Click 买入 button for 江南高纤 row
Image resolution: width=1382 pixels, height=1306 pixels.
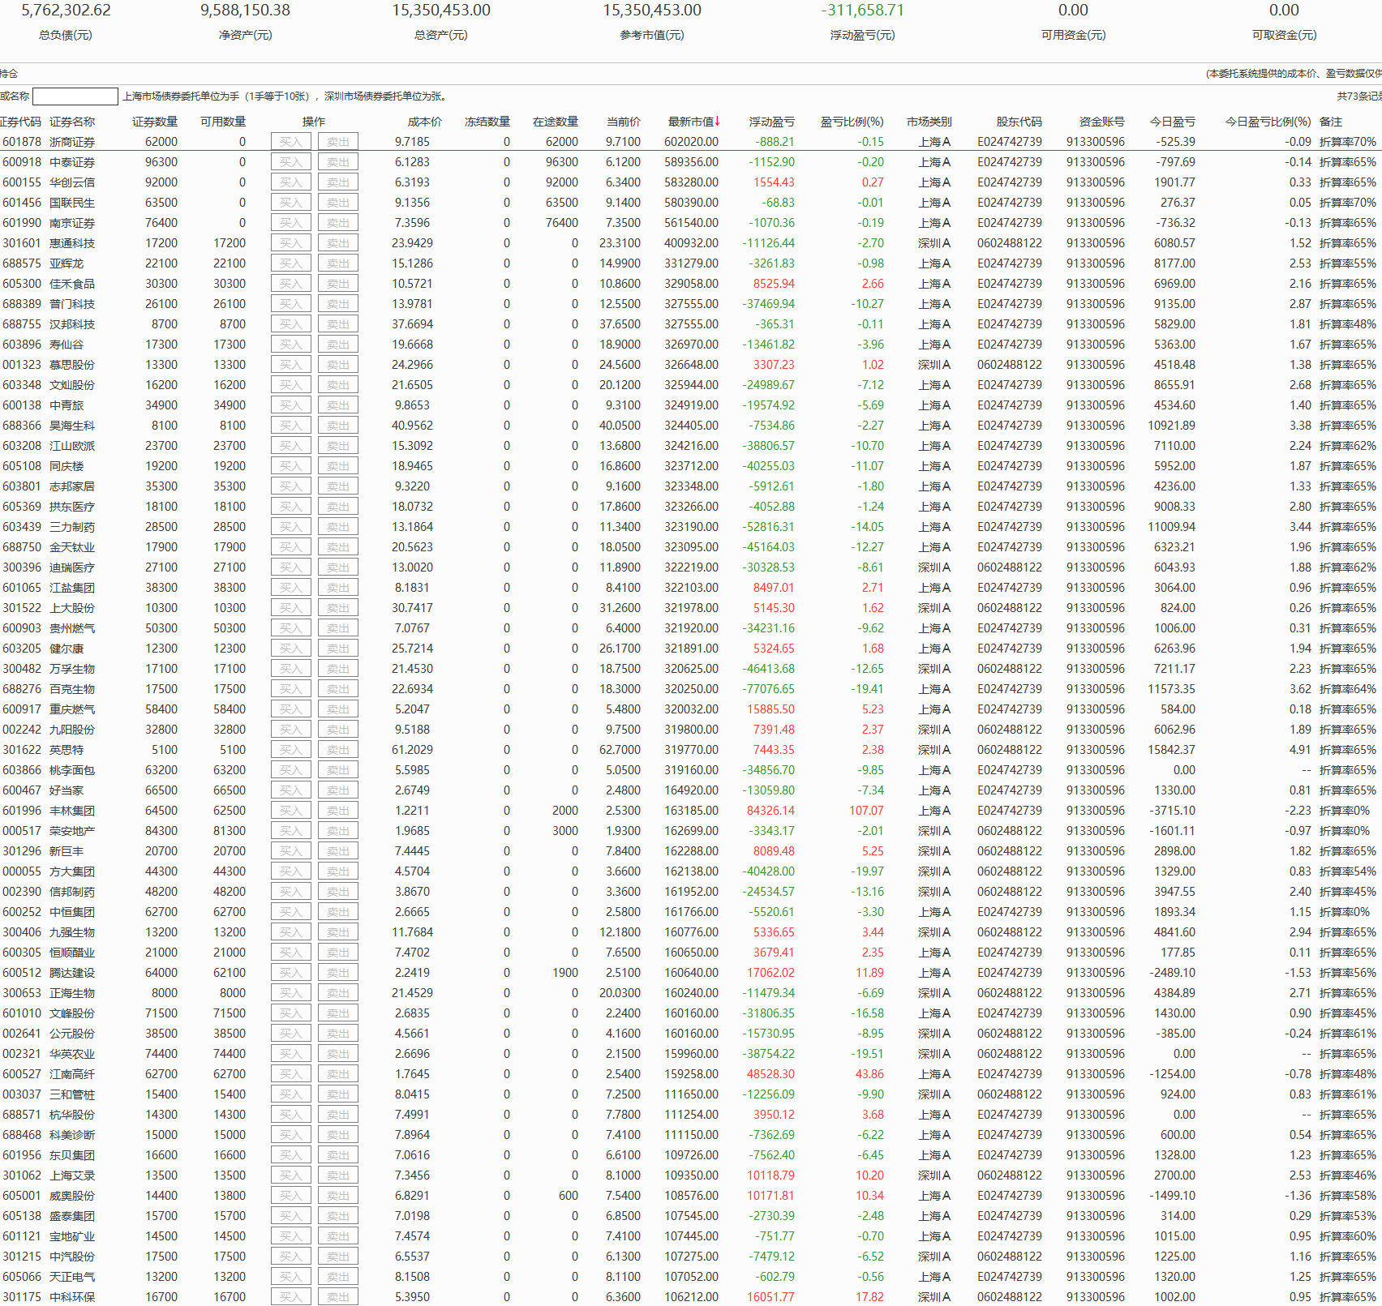290,1074
